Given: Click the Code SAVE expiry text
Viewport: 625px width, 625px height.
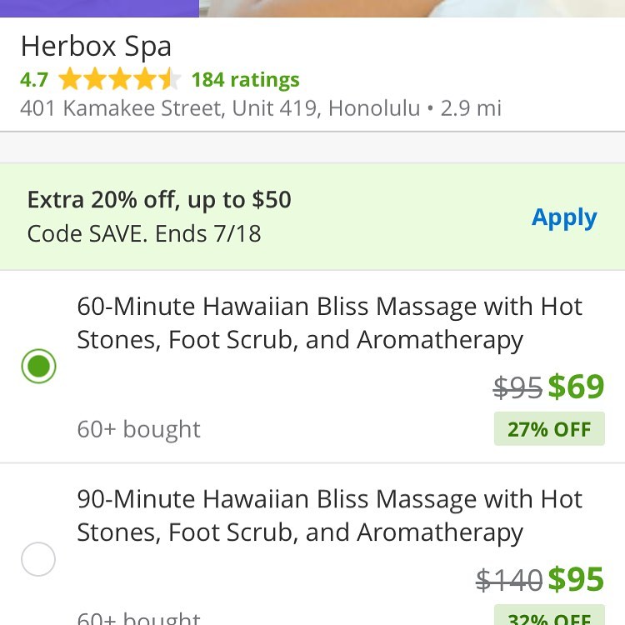Looking at the screenshot, I should [x=144, y=233].
